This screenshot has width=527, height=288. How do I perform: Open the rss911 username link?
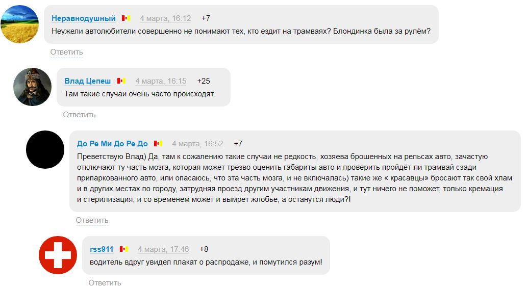(x=102, y=249)
